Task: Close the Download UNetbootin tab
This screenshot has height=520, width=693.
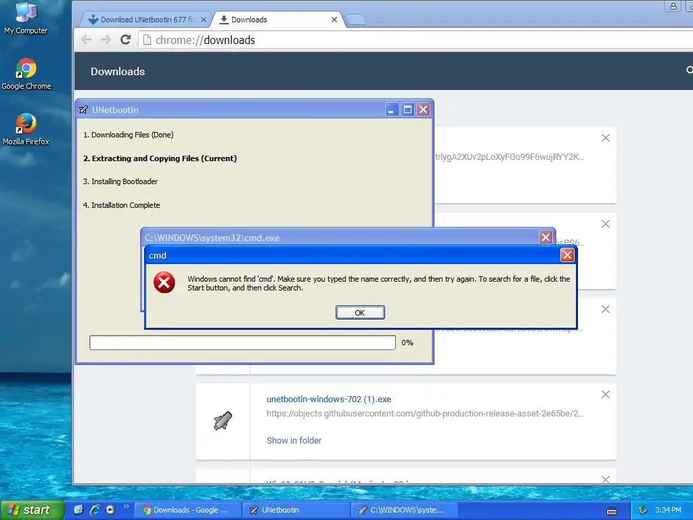Action: click(x=203, y=20)
